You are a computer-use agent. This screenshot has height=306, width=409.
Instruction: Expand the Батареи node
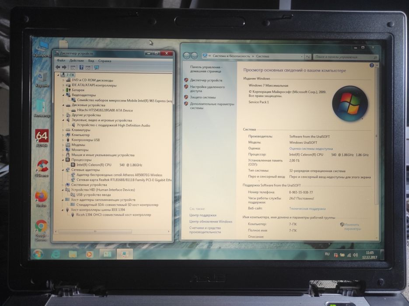tap(63, 90)
